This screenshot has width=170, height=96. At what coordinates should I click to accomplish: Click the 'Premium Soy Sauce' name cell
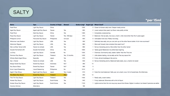coord(16,55)
